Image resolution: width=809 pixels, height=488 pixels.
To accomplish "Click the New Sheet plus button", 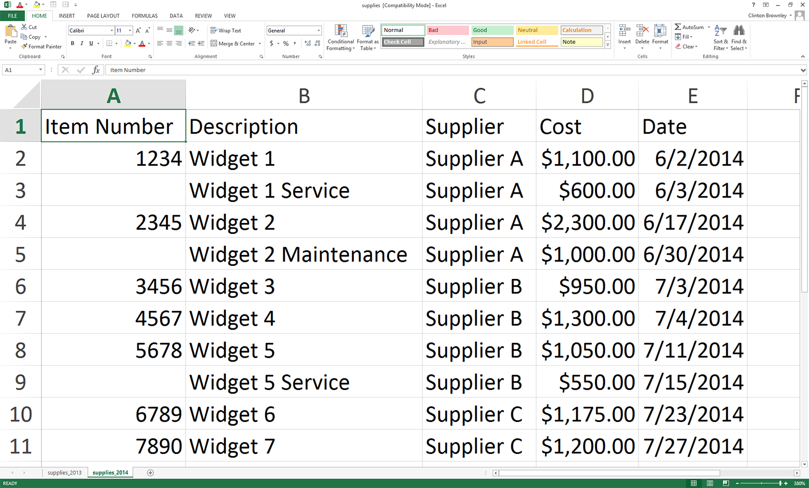I will coord(149,472).
